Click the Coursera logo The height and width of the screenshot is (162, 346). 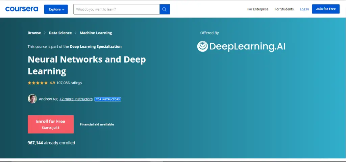pos(21,9)
